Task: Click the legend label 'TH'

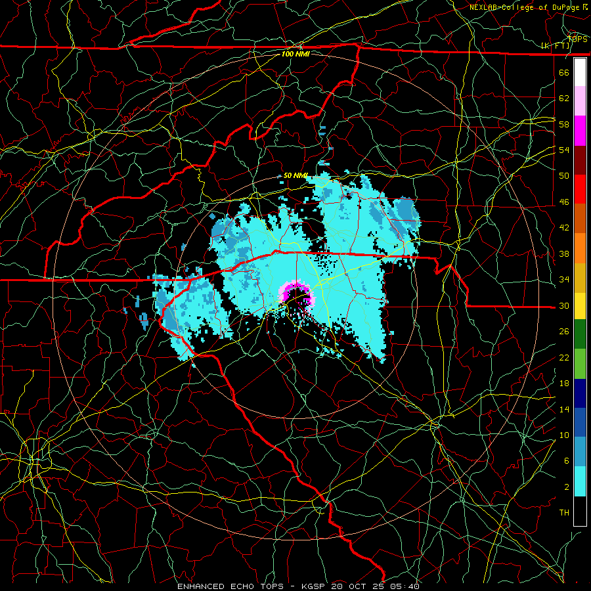Action: click(x=564, y=513)
